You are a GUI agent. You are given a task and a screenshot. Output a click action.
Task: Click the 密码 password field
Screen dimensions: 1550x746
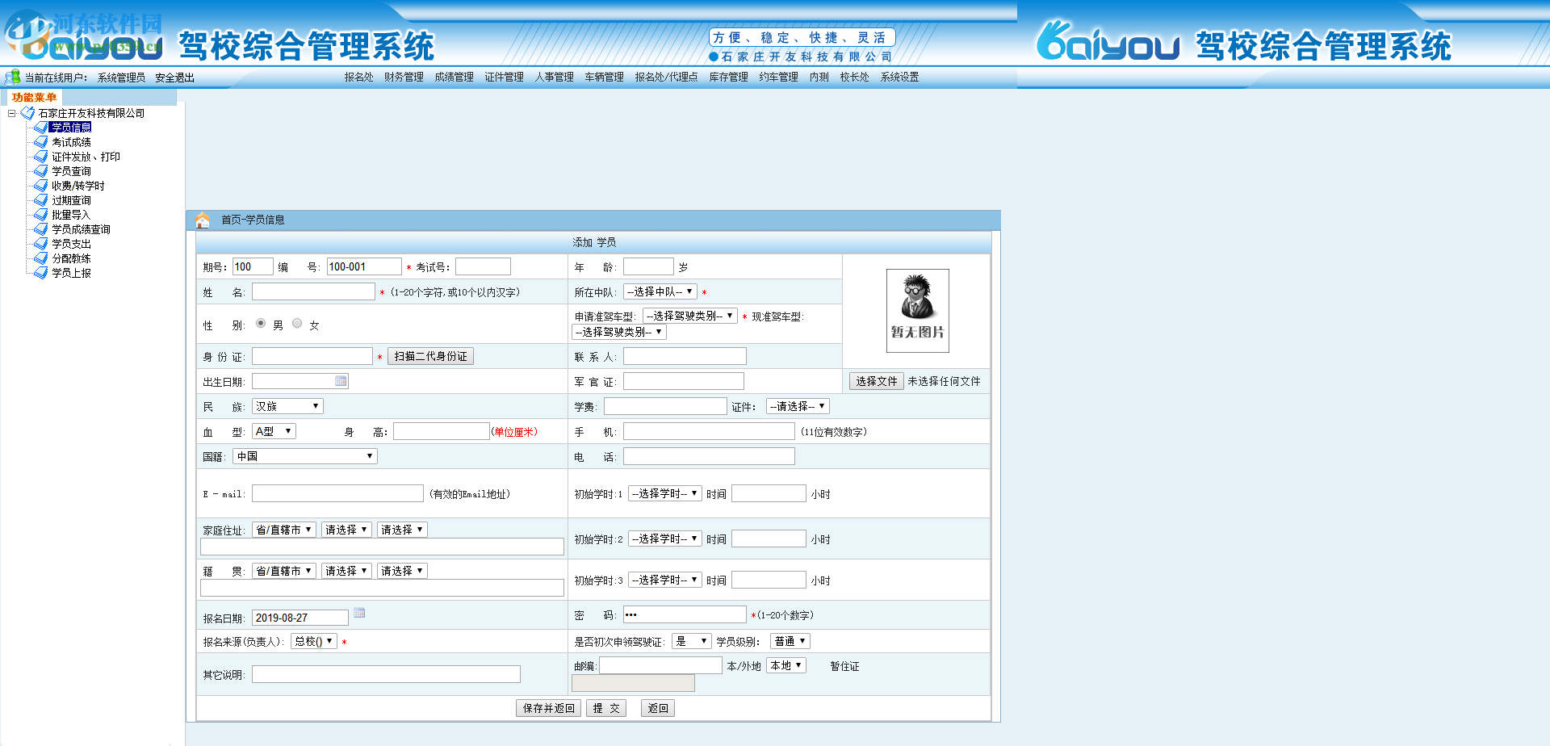tap(685, 614)
